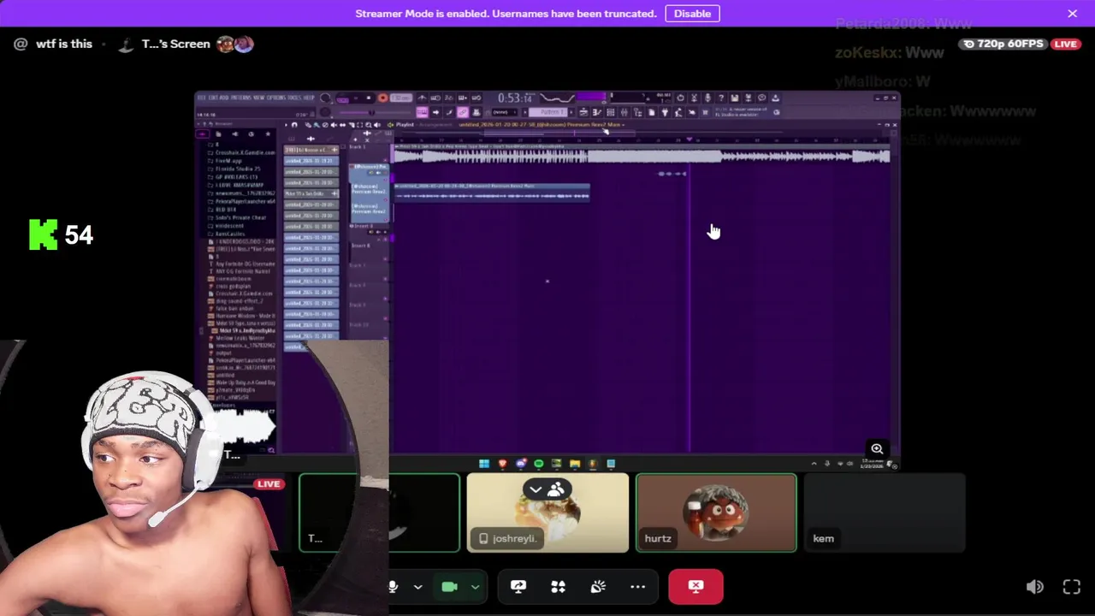1095x616 pixels.
Task: Click Disable in the Streamer Mode banner
Action: 692,13
